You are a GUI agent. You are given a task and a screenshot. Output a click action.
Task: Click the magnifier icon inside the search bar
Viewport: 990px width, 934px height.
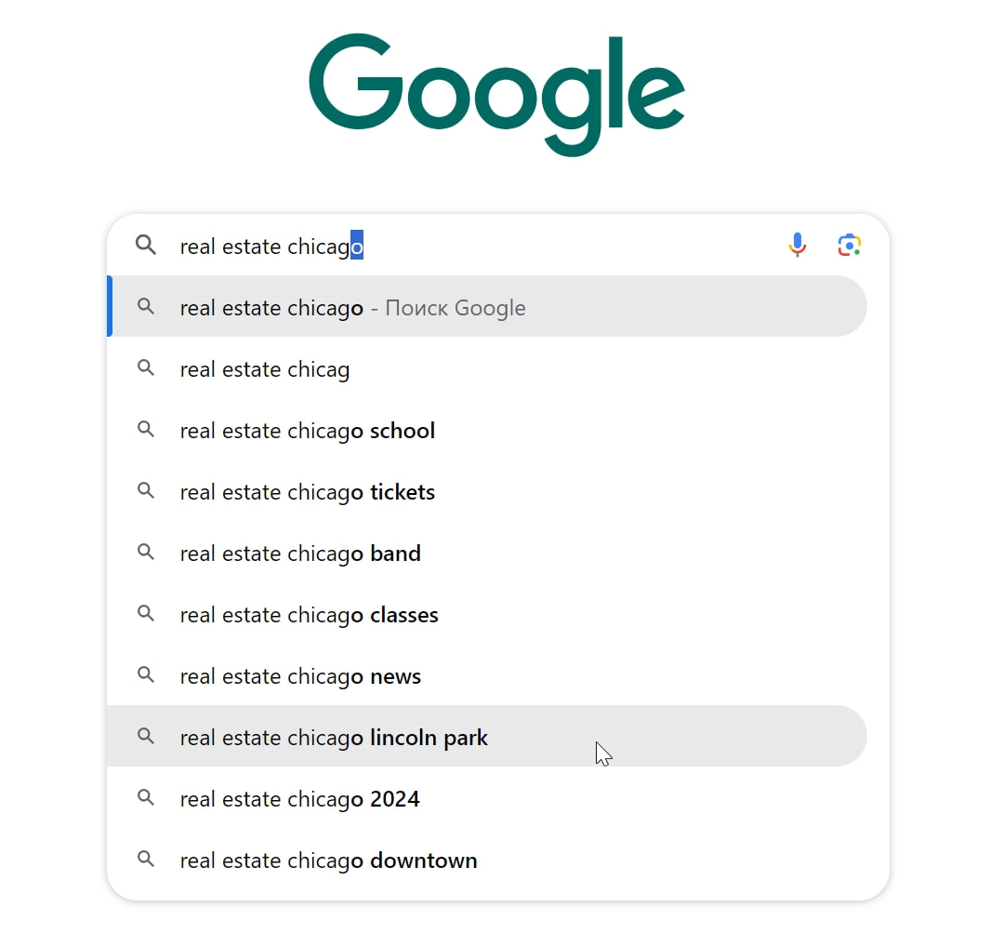pyautogui.click(x=145, y=245)
